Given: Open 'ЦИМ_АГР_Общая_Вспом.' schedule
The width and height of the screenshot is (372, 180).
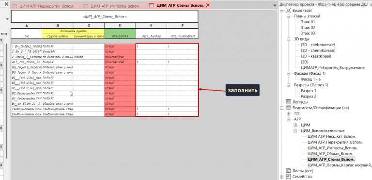Looking at the screenshot, I should [330, 154].
